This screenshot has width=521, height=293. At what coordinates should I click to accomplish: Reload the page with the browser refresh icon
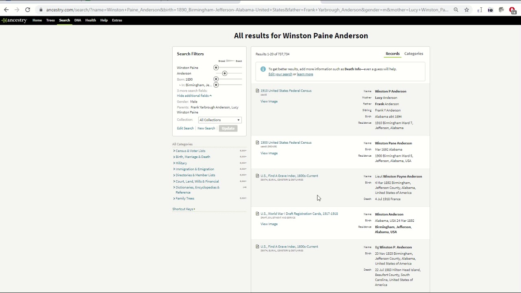[28, 10]
